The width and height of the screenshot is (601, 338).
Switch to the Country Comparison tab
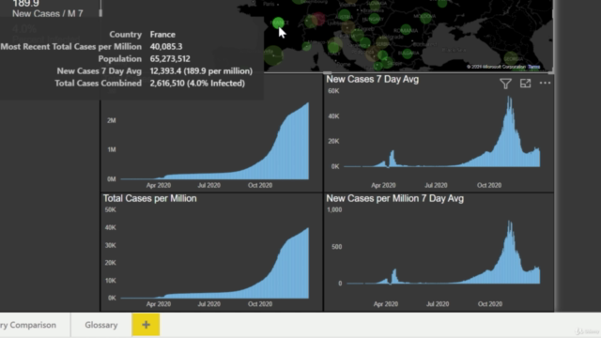point(28,325)
